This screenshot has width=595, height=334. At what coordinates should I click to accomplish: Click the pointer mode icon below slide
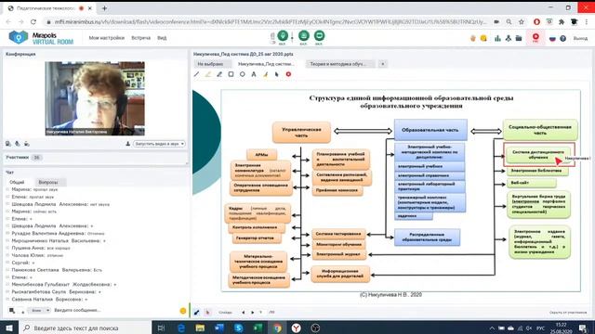[x=207, y=313]
